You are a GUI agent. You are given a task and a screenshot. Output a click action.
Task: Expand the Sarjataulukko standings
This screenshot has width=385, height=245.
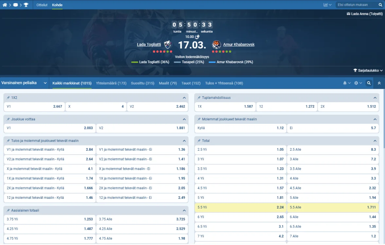(x=368, y=70)
